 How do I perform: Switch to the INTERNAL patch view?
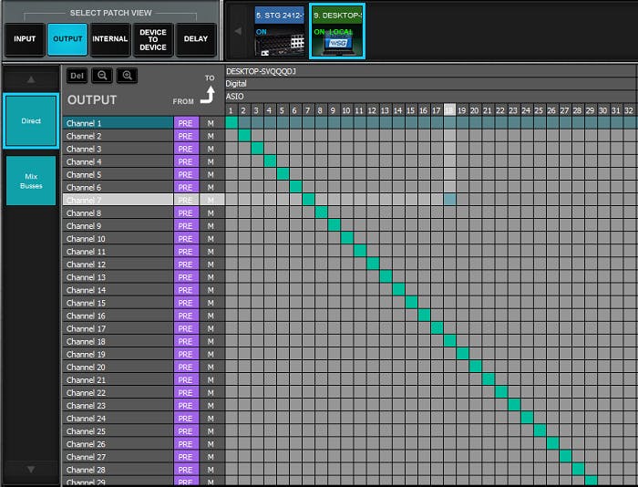click(x=110, y=39)
